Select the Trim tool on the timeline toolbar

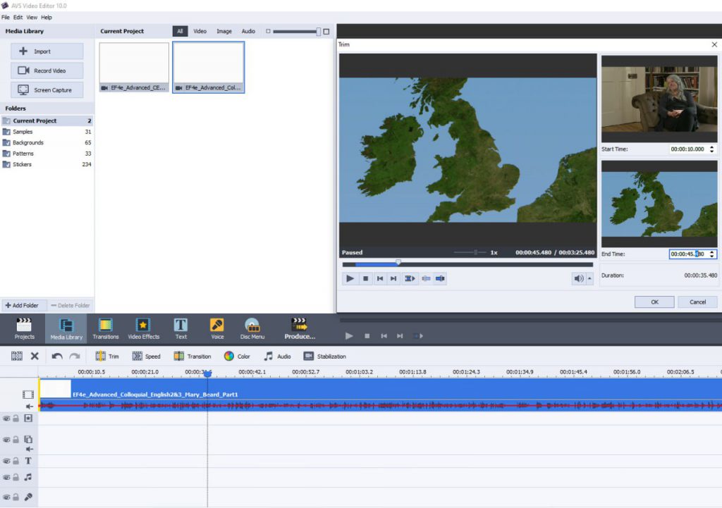coord(107,356)
